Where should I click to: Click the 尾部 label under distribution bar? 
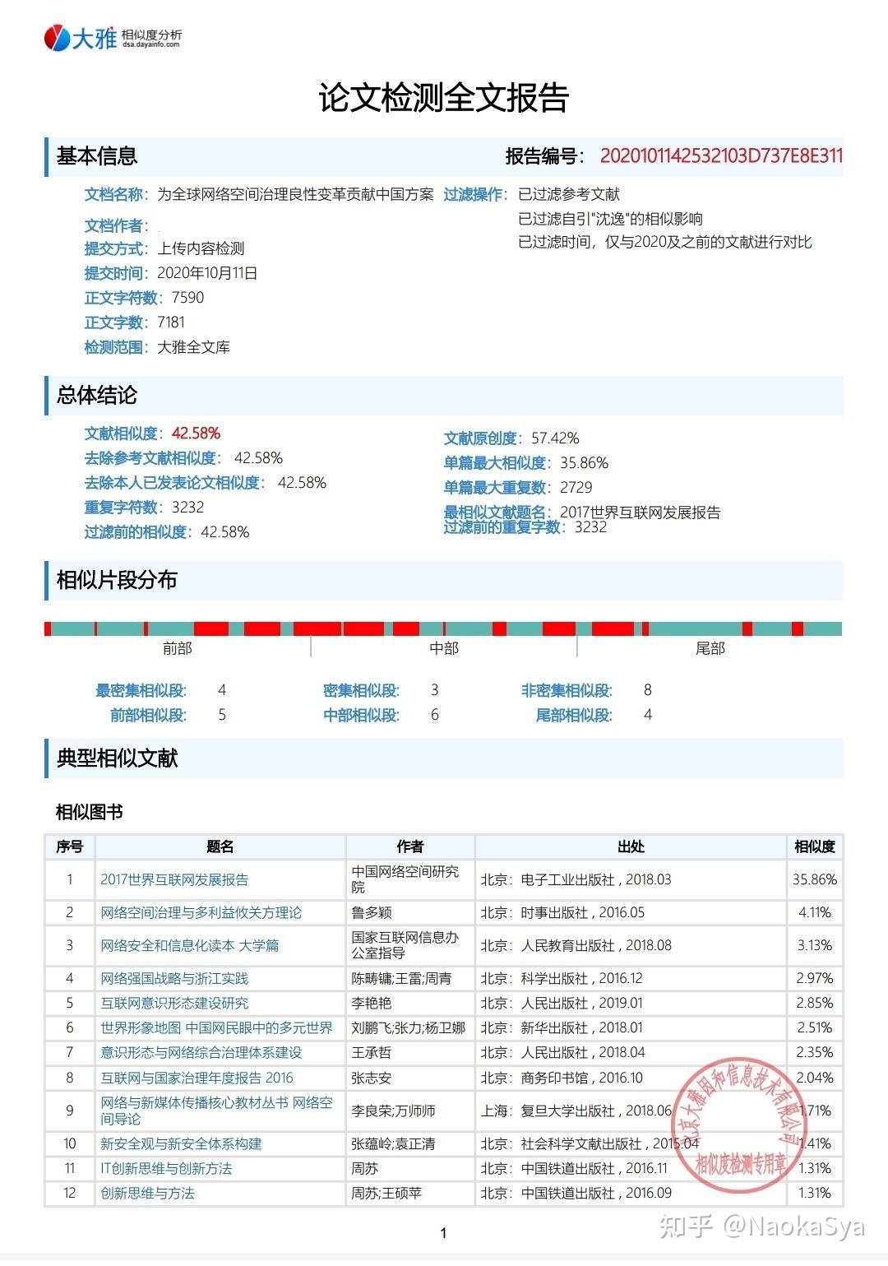click(x=710, y=648)
